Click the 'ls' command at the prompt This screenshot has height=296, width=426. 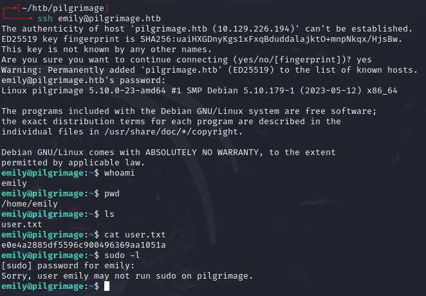(x=111, y=214)
